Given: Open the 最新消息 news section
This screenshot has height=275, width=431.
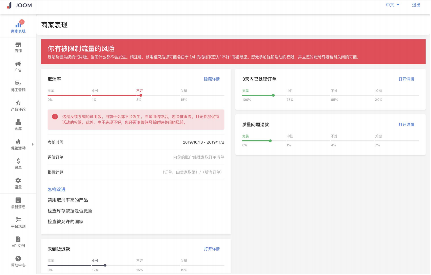Looking at the screenshot, I should click(18, 202).
